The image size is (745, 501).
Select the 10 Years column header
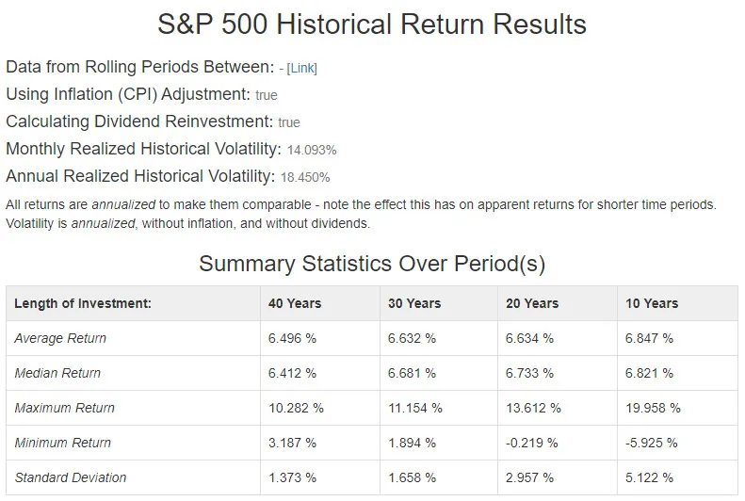(x=651, y=303)
